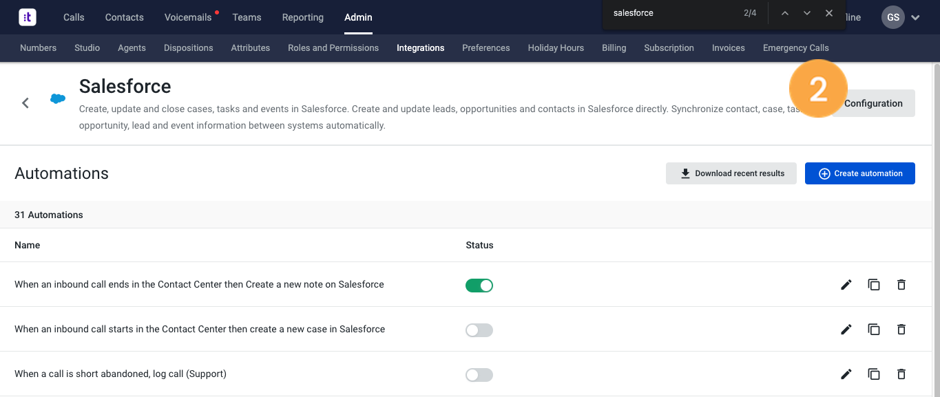This screenshot has width=940, height=397.
Task: Jump to next search match arrow
Action: coord(807,13)
